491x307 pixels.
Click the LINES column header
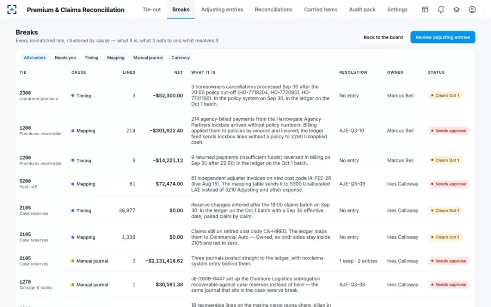(129, 72)
